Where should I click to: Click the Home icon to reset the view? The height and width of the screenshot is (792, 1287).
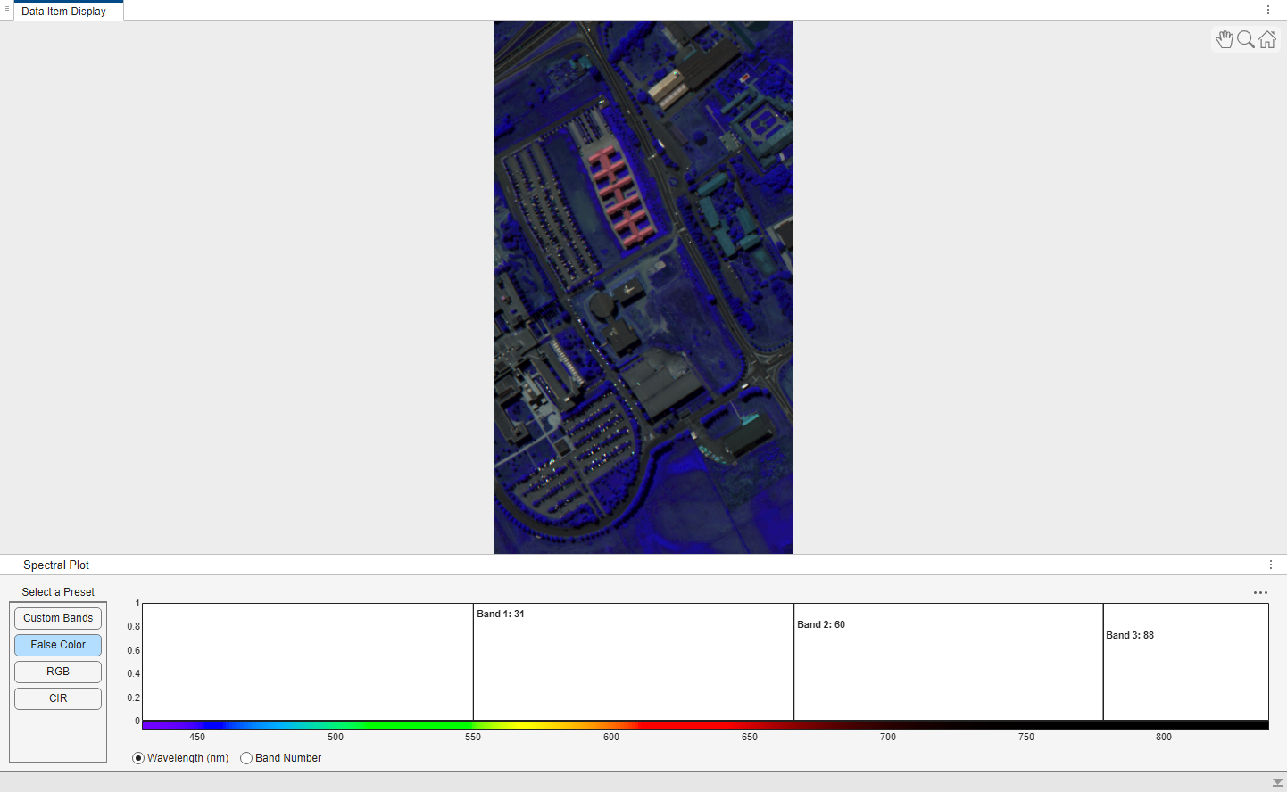(1267, 39)
